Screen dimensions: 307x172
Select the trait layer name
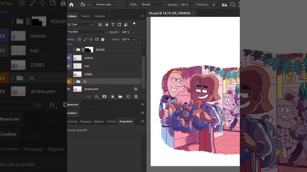point(86,66)
